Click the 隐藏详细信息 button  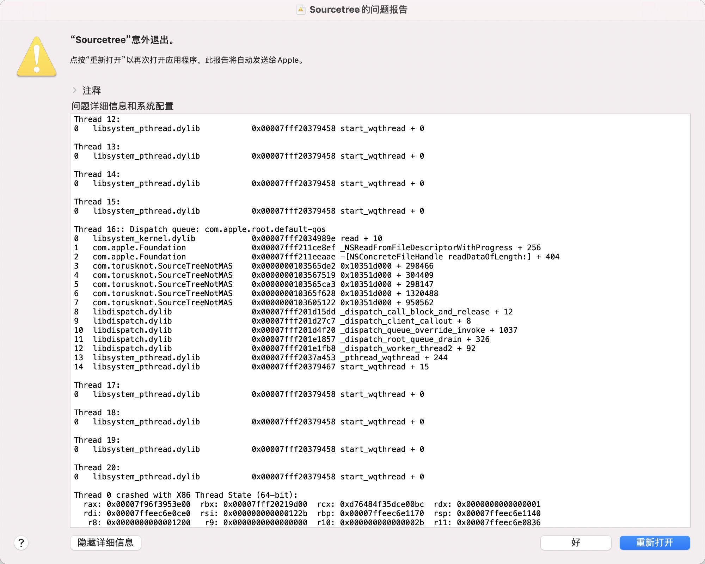[106, 542]
